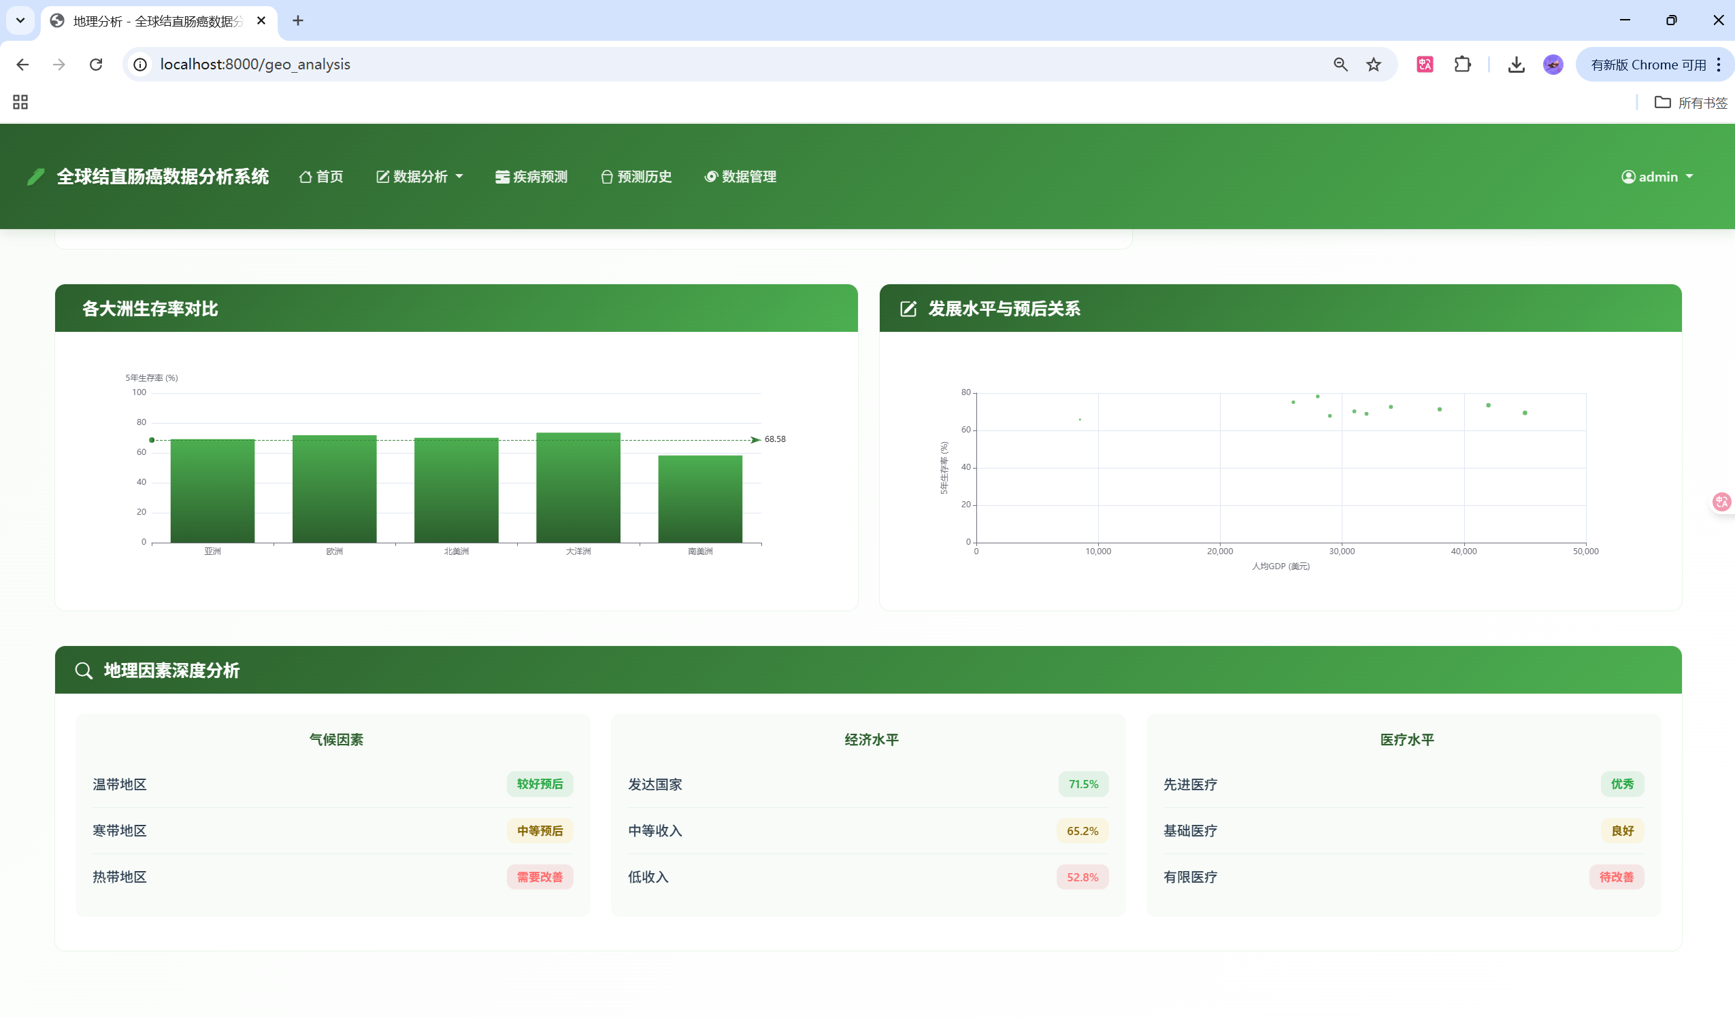Go to the 首页 nav item
The width and height of the screenshot is (1735, 1018).
point(322,177)
